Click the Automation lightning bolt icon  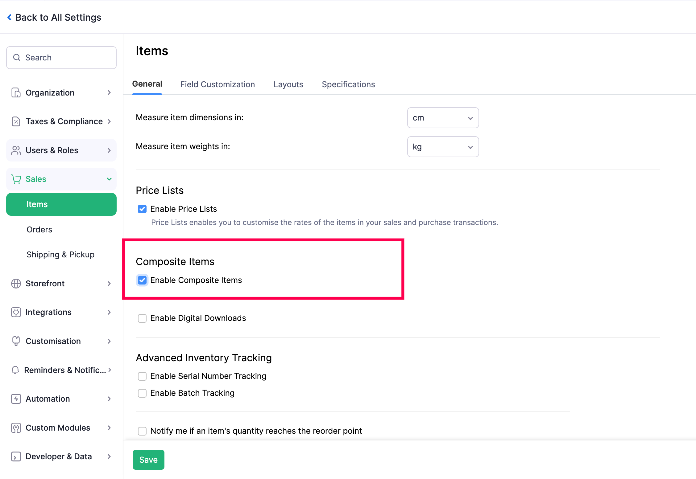(16, 399)
